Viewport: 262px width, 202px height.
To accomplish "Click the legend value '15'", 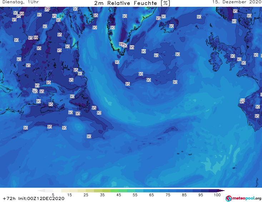I will point(69,195).
